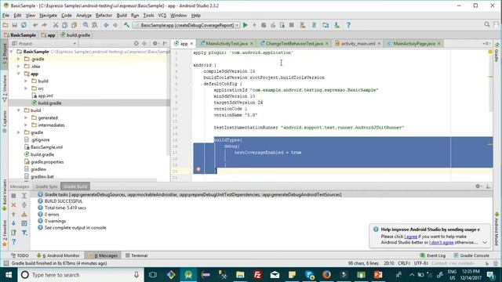The width and height of the screenshot is (502, 282).
Task: Open Android Monitor tool window
Action: [58, 255]
